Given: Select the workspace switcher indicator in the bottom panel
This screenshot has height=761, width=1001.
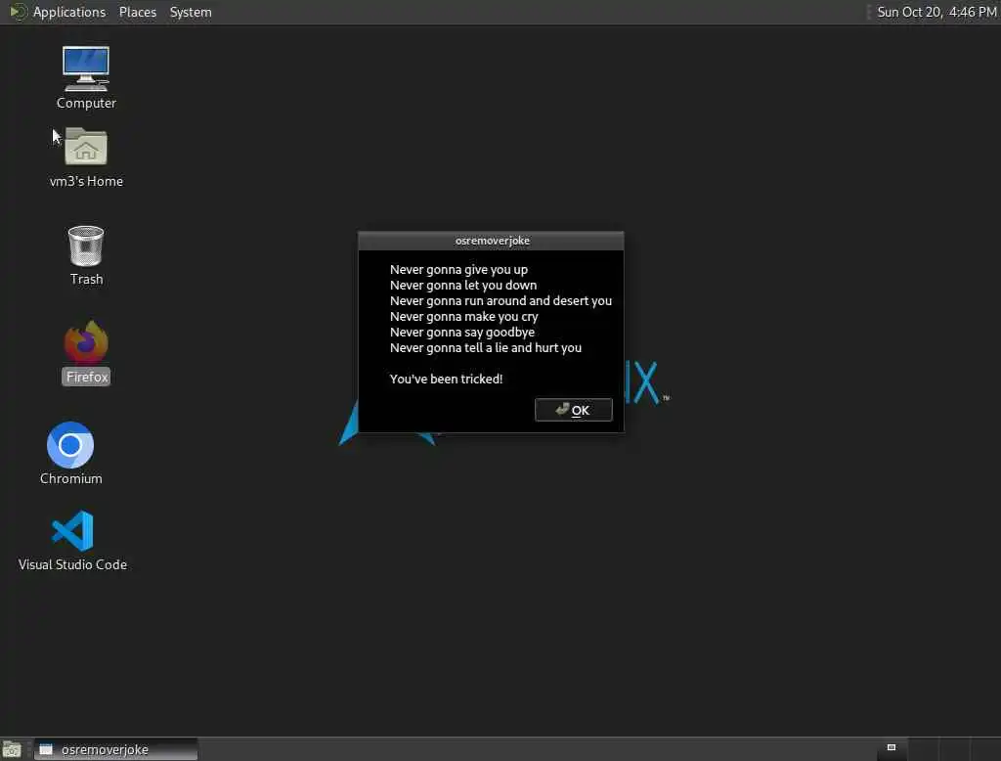Looking at the screenshot, I should coord(892,747).
